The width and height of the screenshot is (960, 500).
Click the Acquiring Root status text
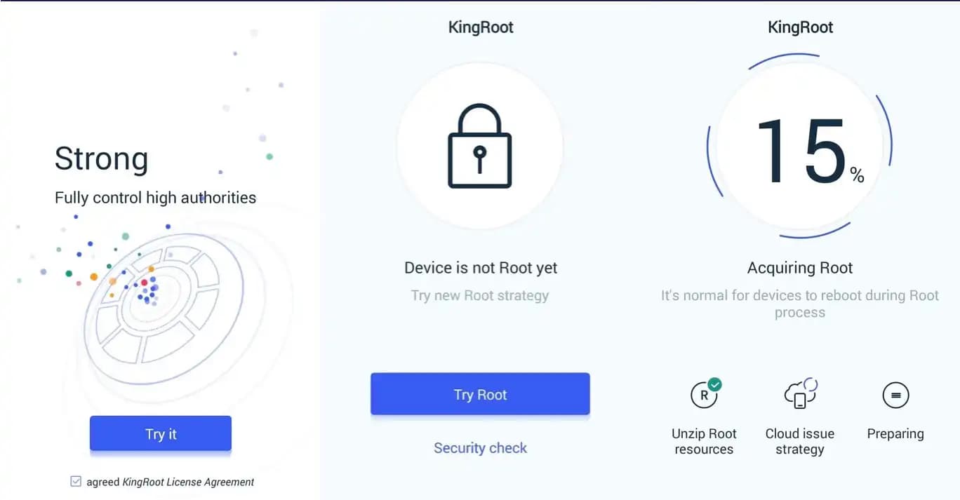(x=800, y=268)
